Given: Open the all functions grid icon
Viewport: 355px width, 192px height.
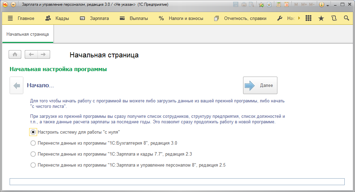Looking at the screenshot, I should pos(308,18).
